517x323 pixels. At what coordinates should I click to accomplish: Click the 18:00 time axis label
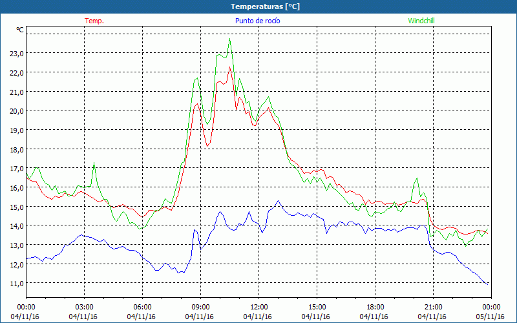(375, 307)
